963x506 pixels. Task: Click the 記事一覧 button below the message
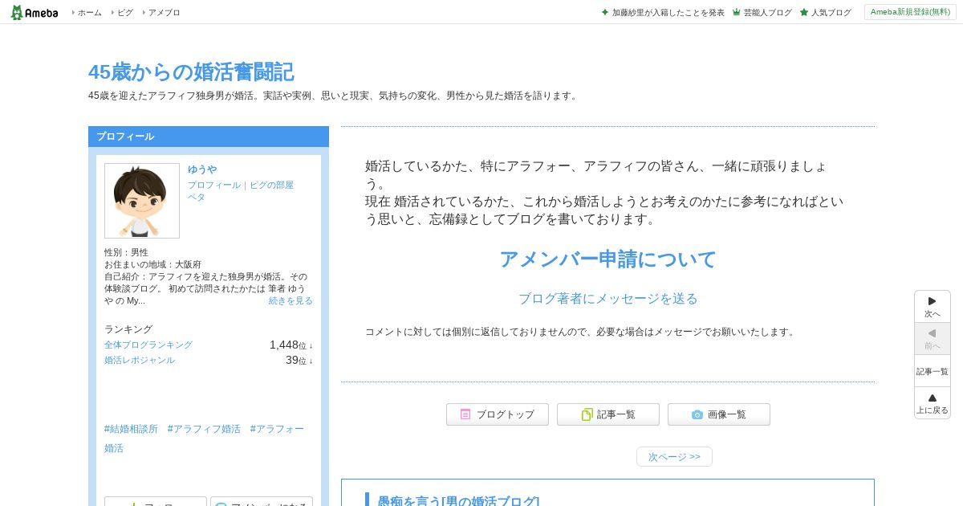(608, 414)
